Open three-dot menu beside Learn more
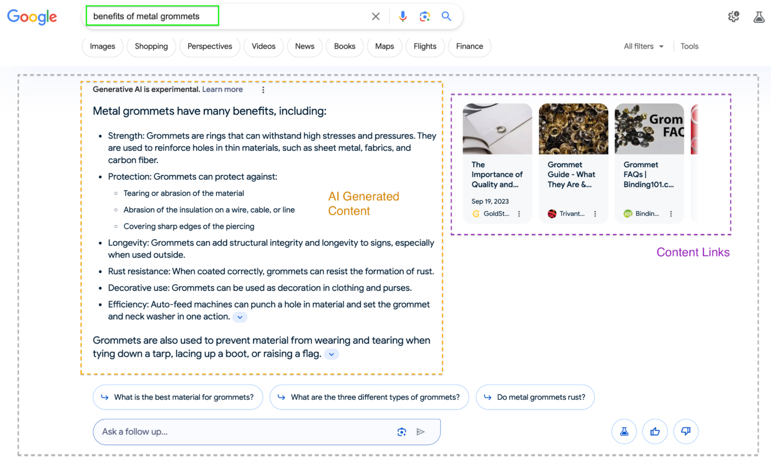Image resolution: width=771 pixels, height=463 pixels. 263,90
